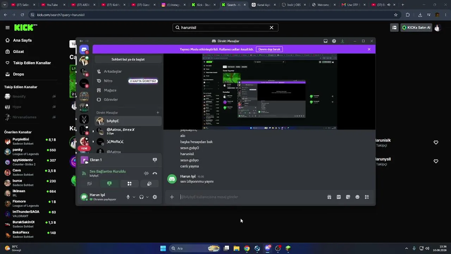Viewport: 451px width, 254px height.
Task: Open the soundboard button in call panel
Action: pyautogui.click(x=149, y=183)
